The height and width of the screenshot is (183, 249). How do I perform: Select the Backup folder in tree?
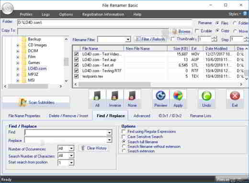pyautogui.click(x=34, y=39)
